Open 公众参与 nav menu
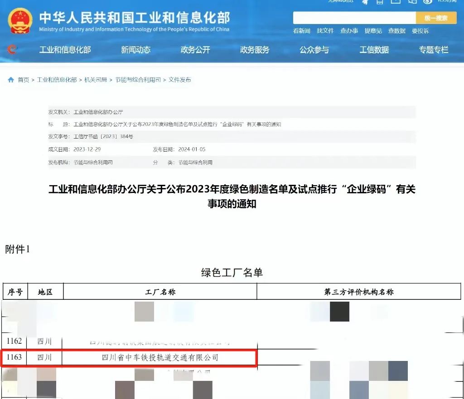This screenshot has width=464, height=399. pos(314,50)
